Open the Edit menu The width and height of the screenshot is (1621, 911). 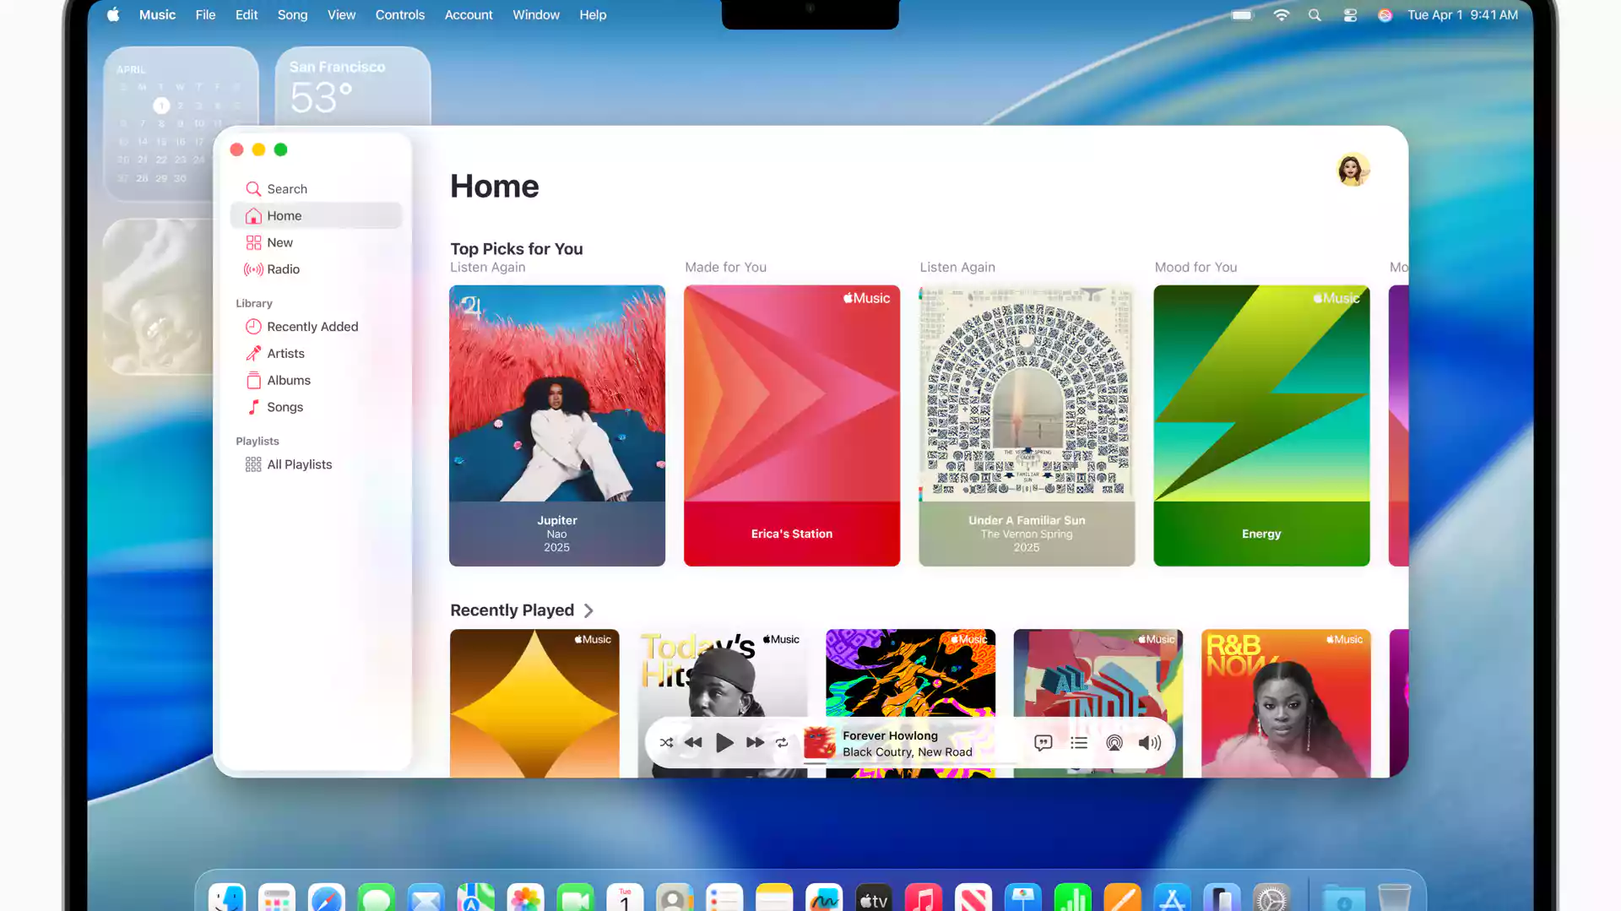(x=247, y=14)
